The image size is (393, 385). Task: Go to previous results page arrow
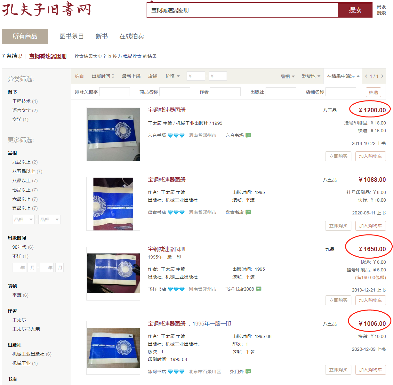pyautogui.click(x=366, y=76)
